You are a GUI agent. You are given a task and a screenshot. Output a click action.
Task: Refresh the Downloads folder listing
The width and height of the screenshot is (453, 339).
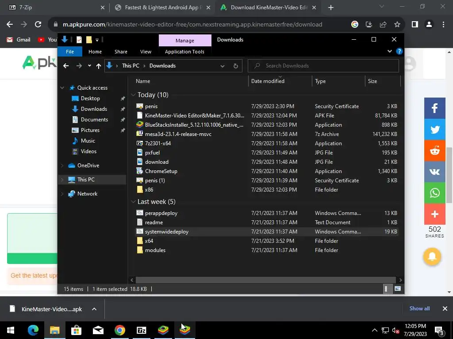[236, 66]
